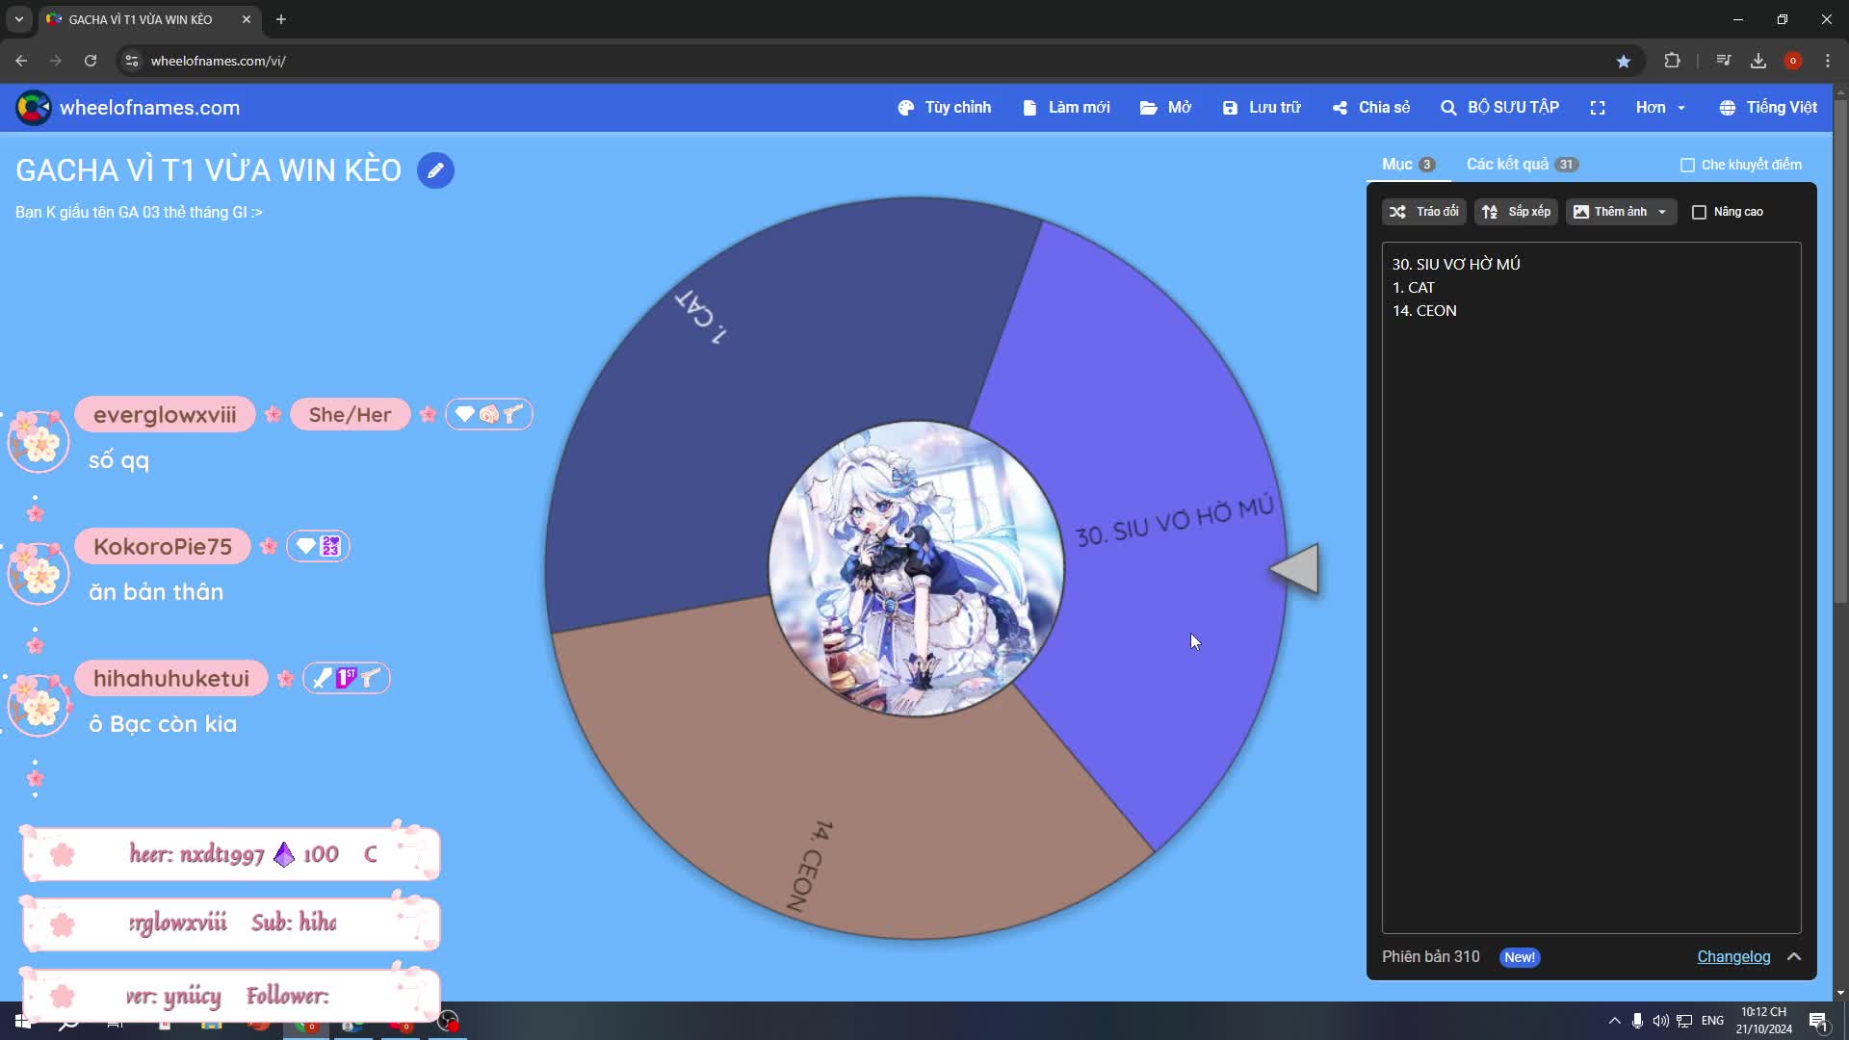1849x1040 pixels.
Task: Click the address bar URL
Action: click(219, 61)
